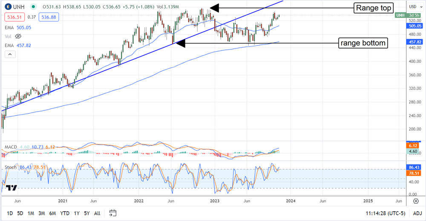The width and height of the screenshot is (426, 221).
Task: Open the USD currency dropdown
Action: (413, 7)
